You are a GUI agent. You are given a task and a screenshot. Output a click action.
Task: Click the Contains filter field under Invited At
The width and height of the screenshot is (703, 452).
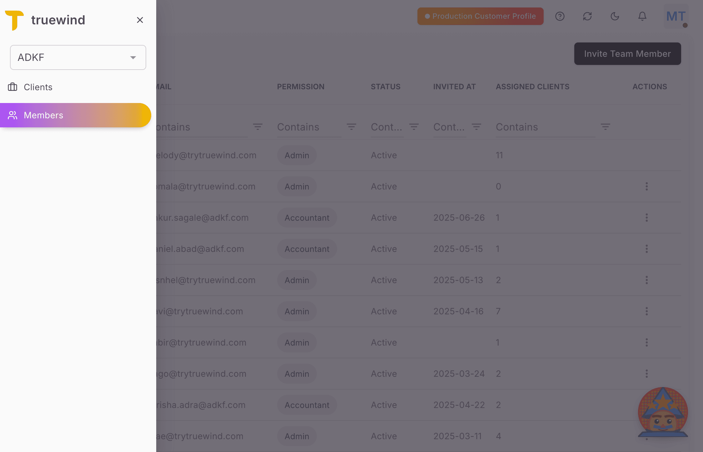[x=449, y=127]
